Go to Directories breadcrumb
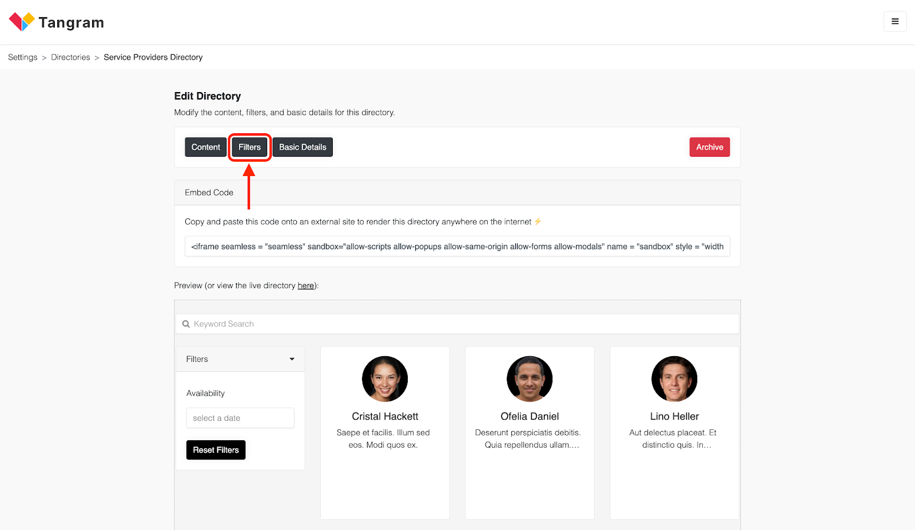915x530 pixels. click(x=70, y=57)
